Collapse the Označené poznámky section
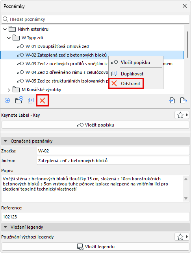 coord(6,141)
